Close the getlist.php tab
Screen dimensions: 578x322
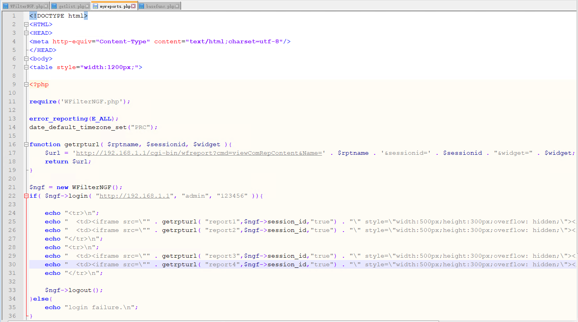[87, 6]
